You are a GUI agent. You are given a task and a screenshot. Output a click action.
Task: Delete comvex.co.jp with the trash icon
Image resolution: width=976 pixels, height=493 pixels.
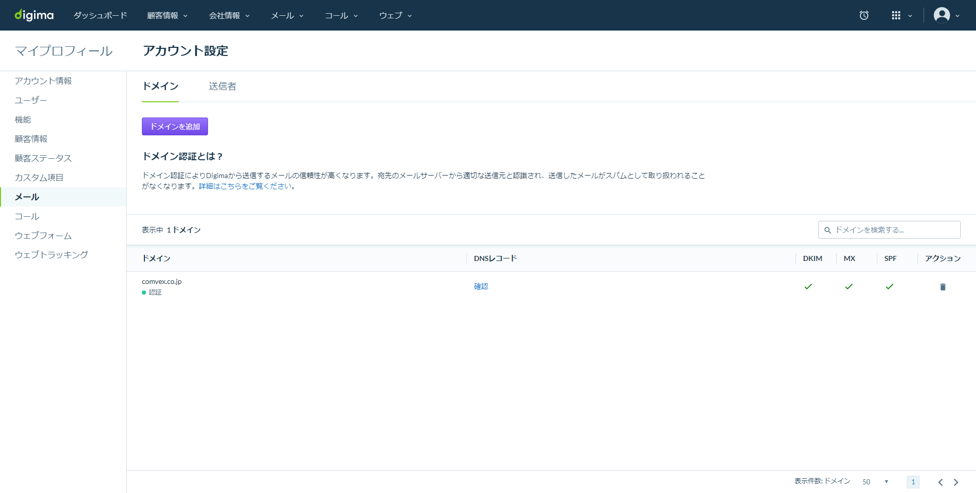[x=942, y=287]
